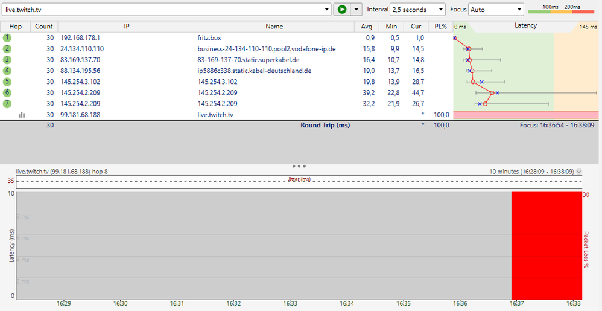Click the live.twitch.tv (99.181.68.188) hop 8 title
This screenshot has width=602, height=311.
tap(62, 172)
